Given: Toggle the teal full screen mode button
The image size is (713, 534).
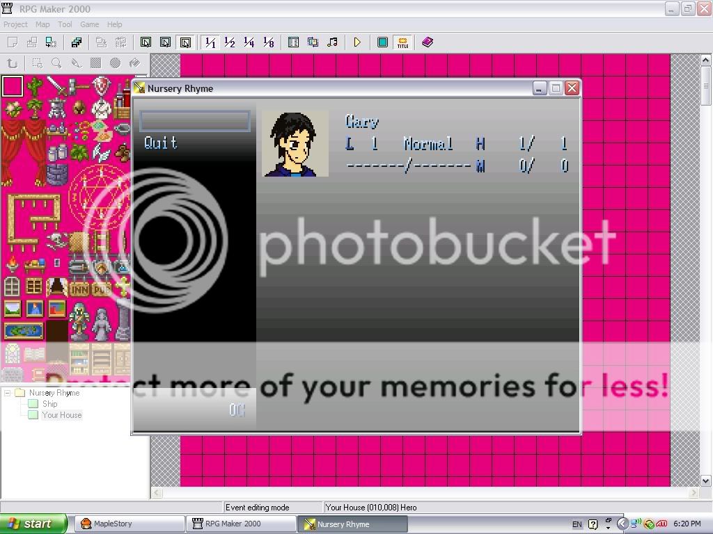Looking at the screenshot, I should click(x=382, y=42).
